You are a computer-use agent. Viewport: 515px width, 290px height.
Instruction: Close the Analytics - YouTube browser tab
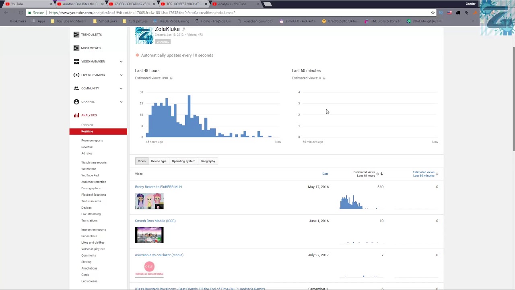(x=257, y=4)
